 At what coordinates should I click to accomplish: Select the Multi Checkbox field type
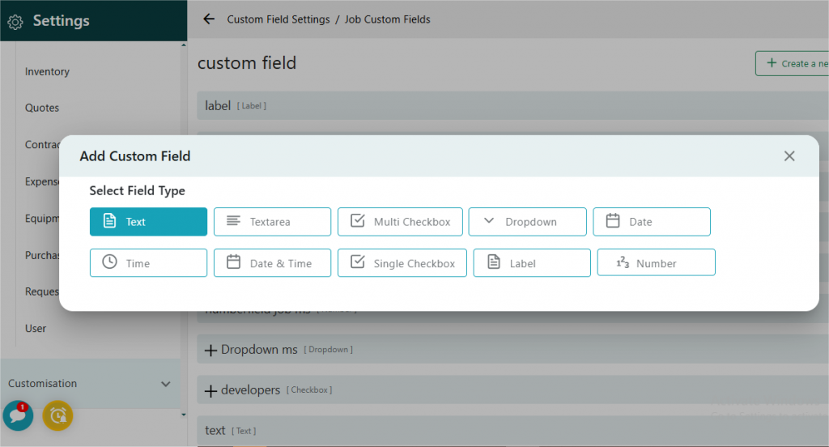400,222
